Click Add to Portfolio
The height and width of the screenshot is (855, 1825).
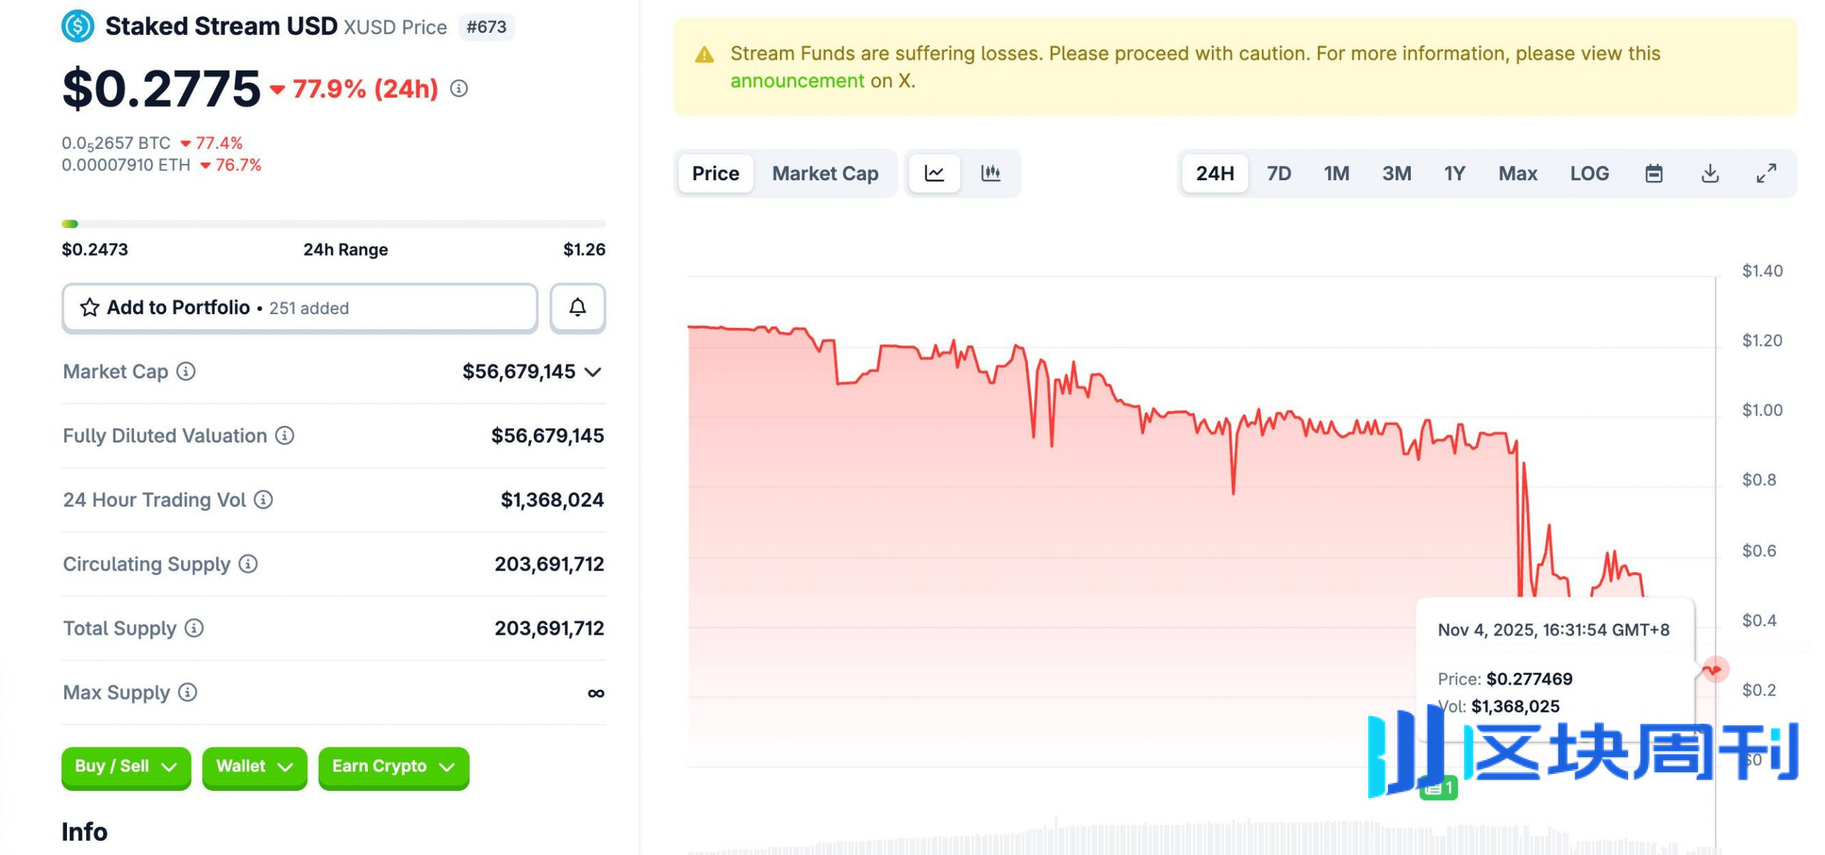coord(178,308)
